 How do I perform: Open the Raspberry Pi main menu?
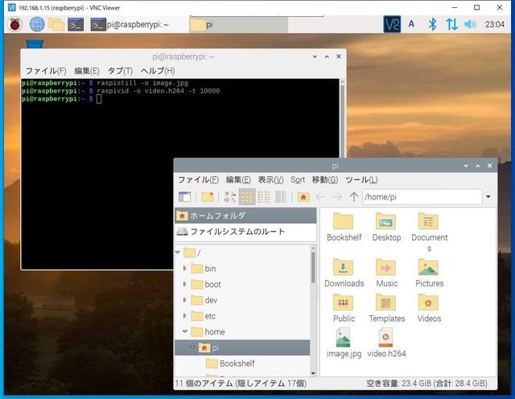point(14,25)
